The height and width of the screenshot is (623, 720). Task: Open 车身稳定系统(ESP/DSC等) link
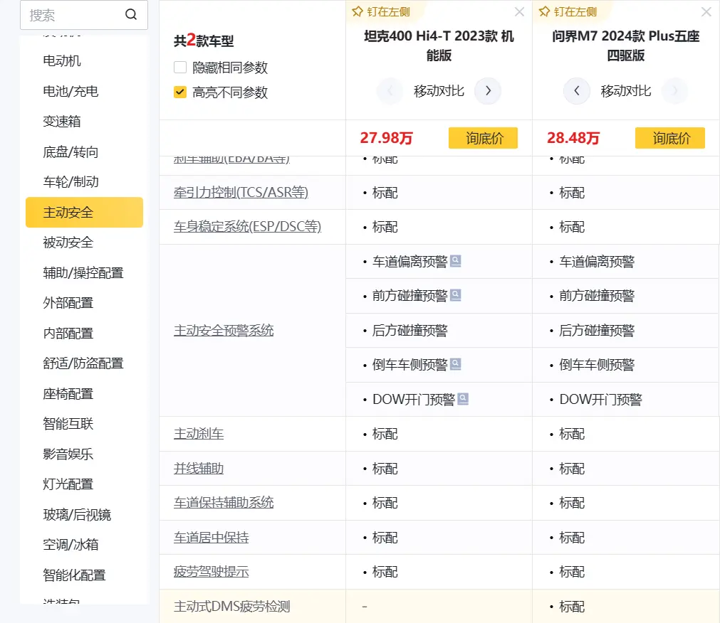(x=248, y=226)
